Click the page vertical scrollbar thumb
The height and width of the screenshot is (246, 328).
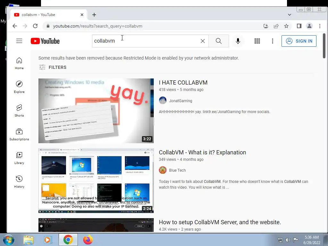point(324,45)
